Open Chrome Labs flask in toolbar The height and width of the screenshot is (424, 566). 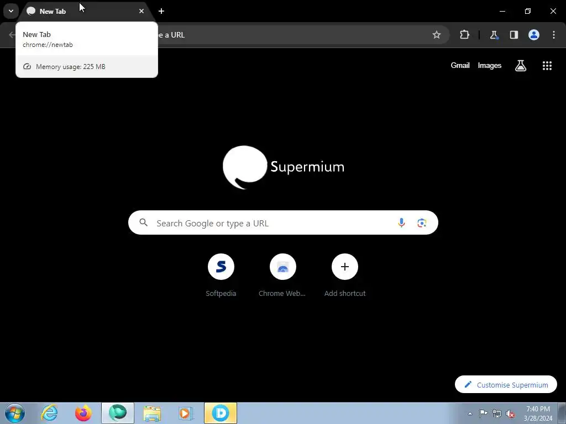[494, 35]
